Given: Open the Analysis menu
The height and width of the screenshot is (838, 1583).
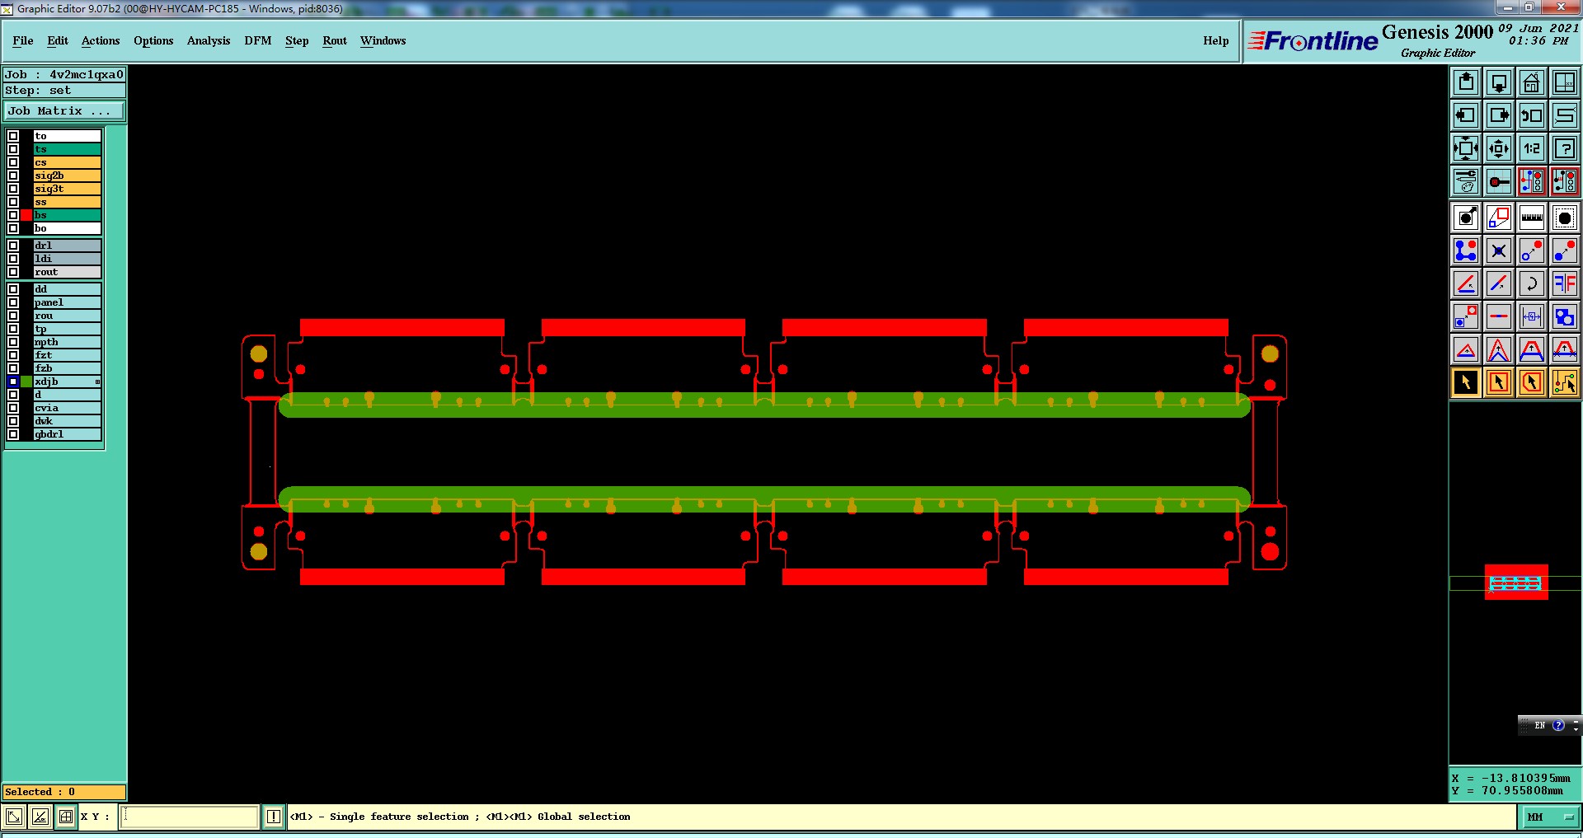Looking at the screenshot, I should coord(209,40).
